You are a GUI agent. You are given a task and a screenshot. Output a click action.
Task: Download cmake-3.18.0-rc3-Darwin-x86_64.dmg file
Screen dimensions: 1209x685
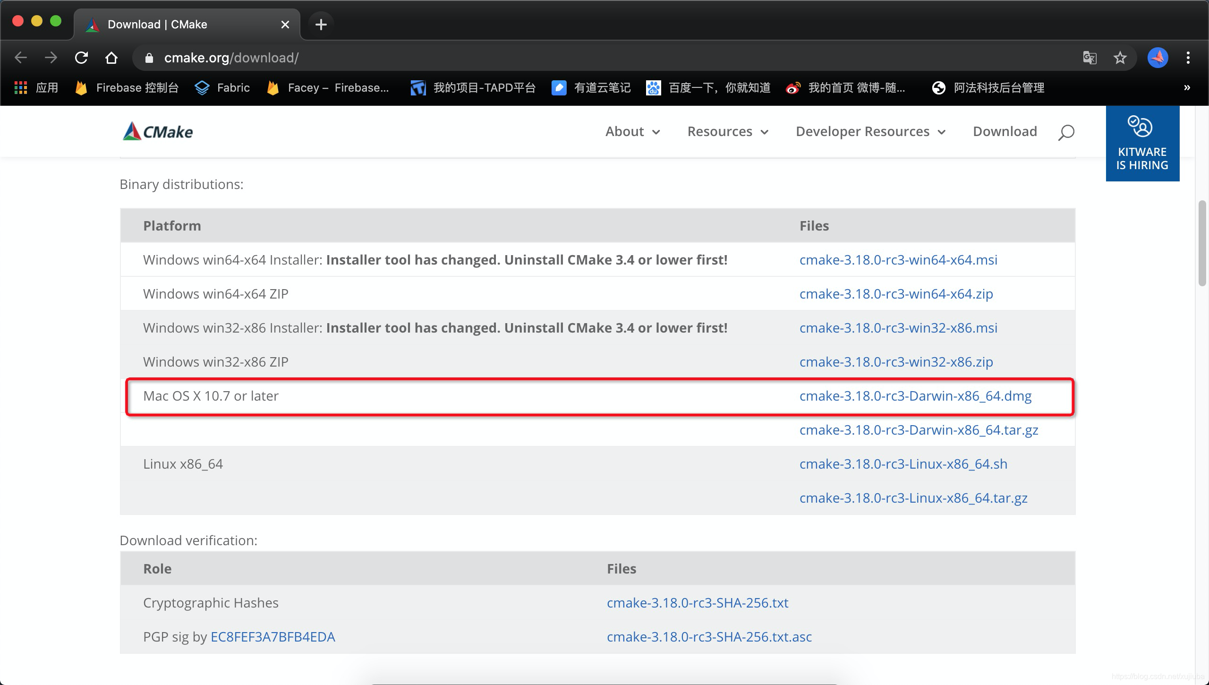coord(915,396)
